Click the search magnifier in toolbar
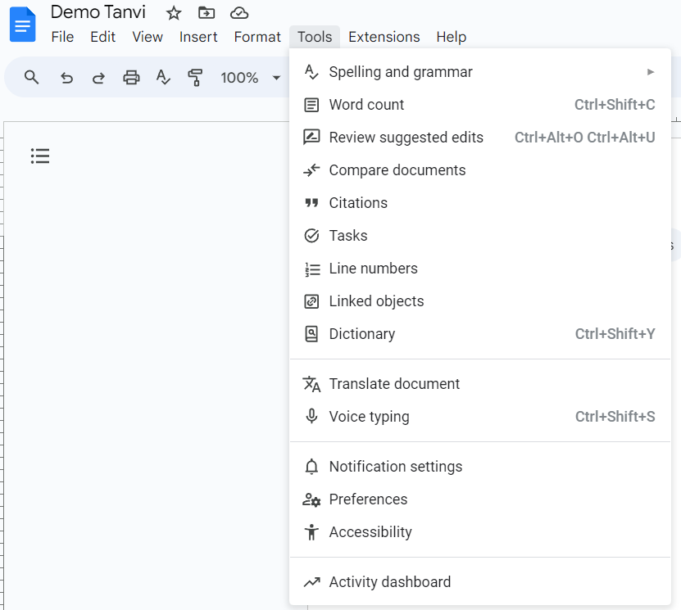The width and height of the screenshot is (681, 610). tap(31, 77)
